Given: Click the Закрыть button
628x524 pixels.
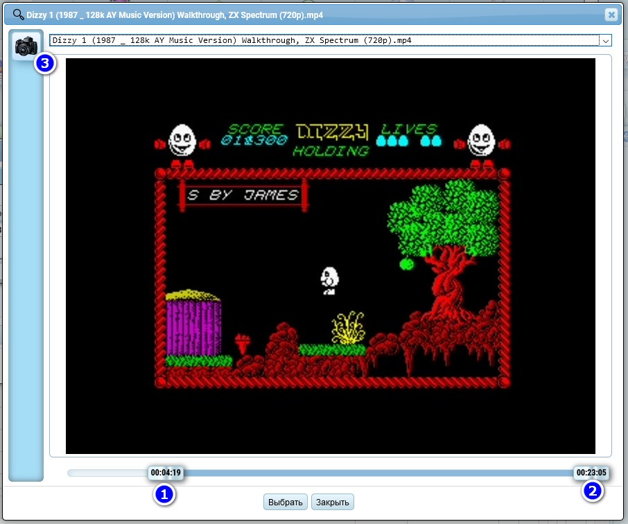Looking at the screenshot, I should coord(333,502).
